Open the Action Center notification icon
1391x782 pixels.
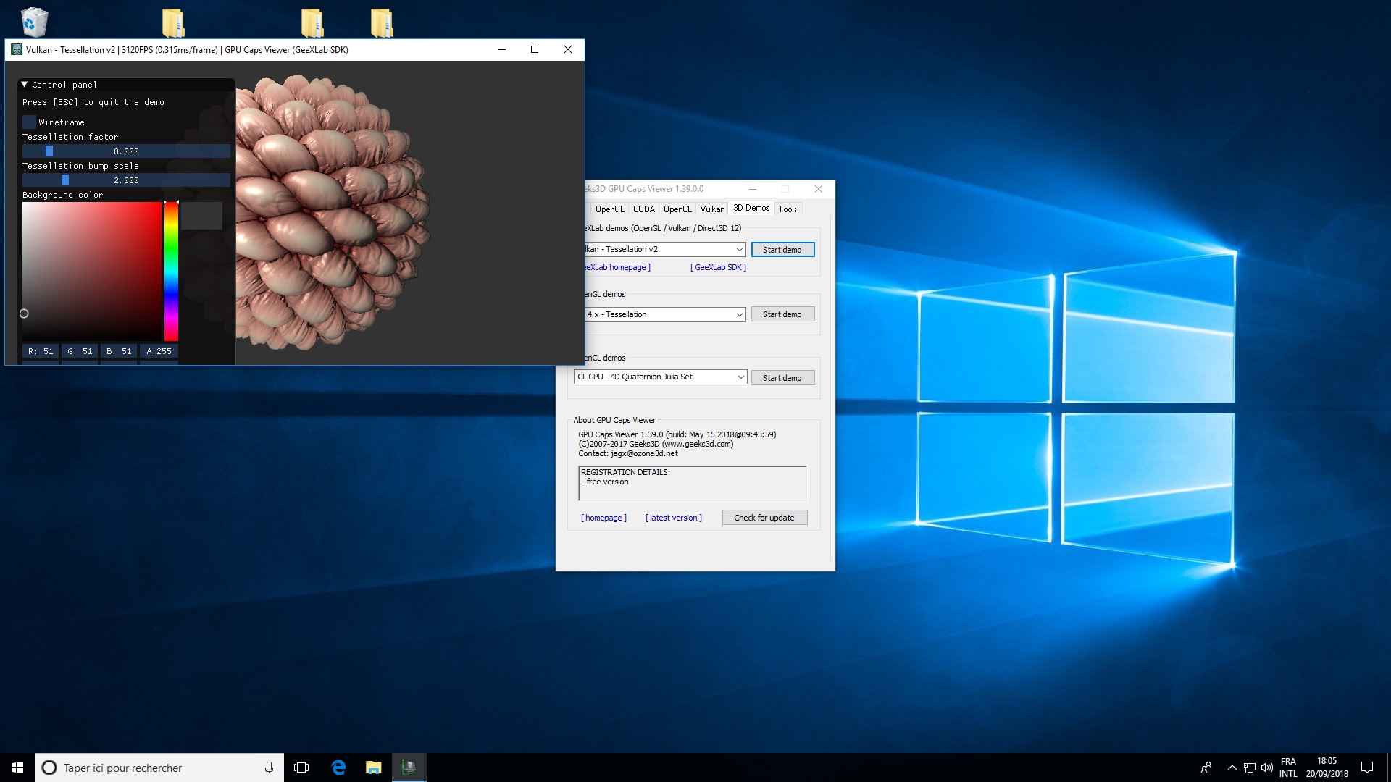(1367, 768)
